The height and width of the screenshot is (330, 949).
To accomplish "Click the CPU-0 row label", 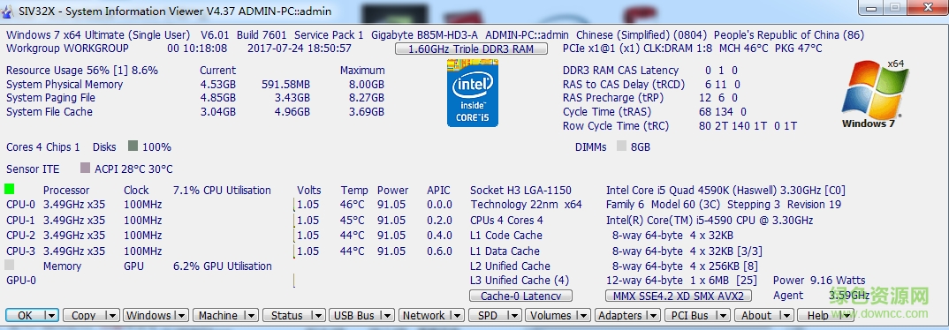I will [20, 205].
